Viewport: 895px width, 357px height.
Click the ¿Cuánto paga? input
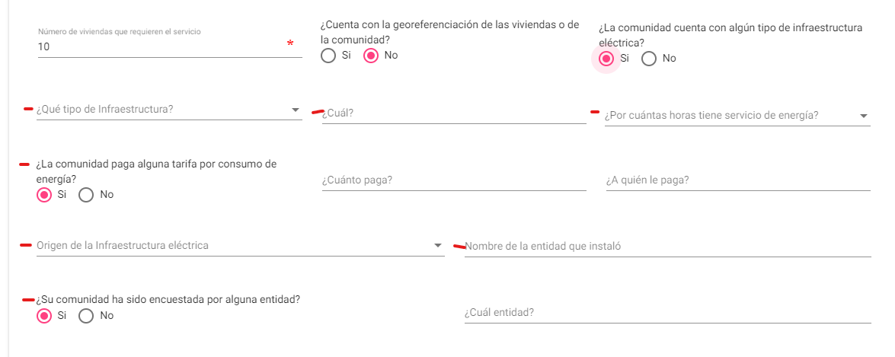(x=453, y=180)
